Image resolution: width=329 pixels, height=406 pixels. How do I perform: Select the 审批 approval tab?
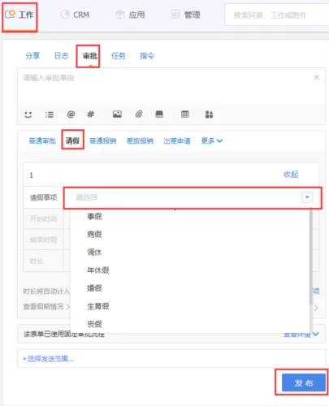coord(90,56)
